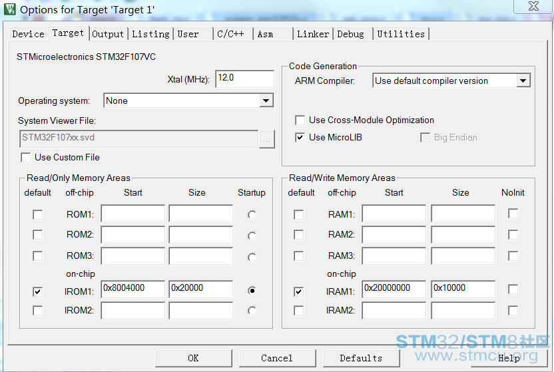Go to the Linker tab

313,34
